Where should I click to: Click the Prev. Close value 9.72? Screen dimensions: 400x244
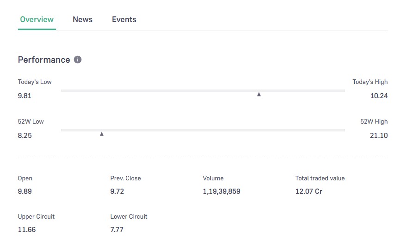pyautogui.click(x=117, y=191)
